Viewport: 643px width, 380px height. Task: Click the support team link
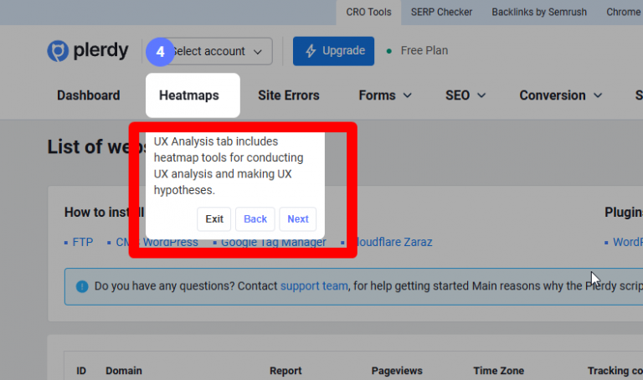pos(314,285)
